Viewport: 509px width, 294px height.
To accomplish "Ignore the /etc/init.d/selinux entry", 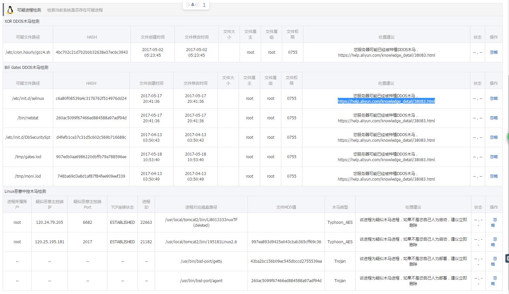I will 493,99.
